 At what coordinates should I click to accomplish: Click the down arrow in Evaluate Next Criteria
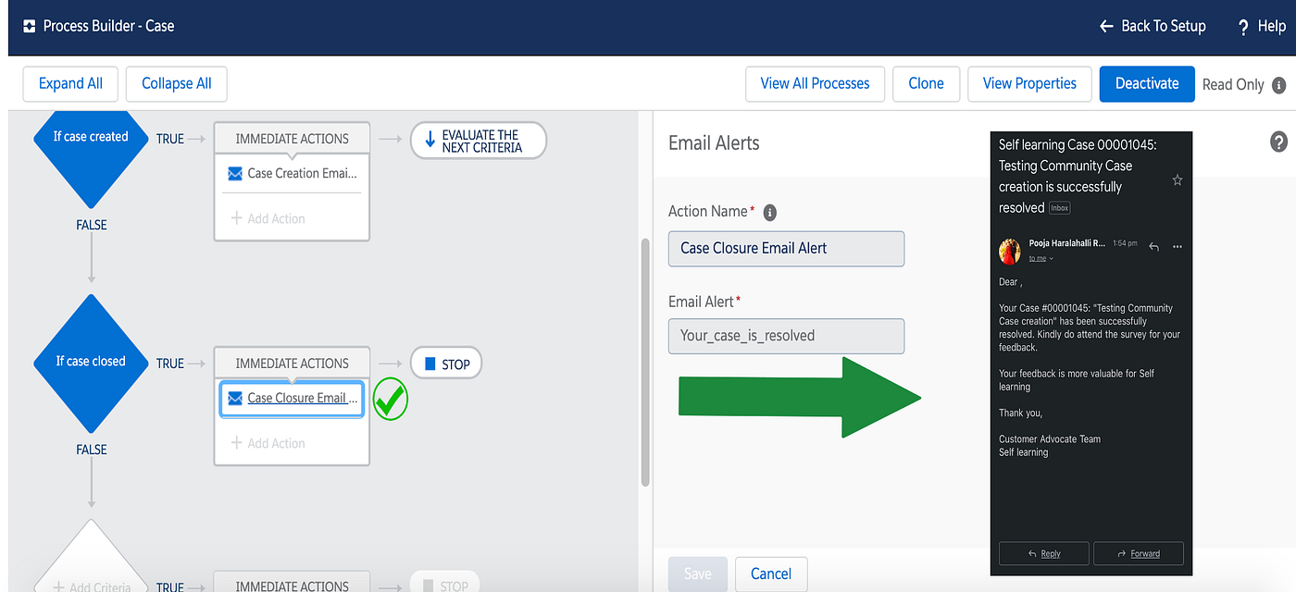[430, 140]
